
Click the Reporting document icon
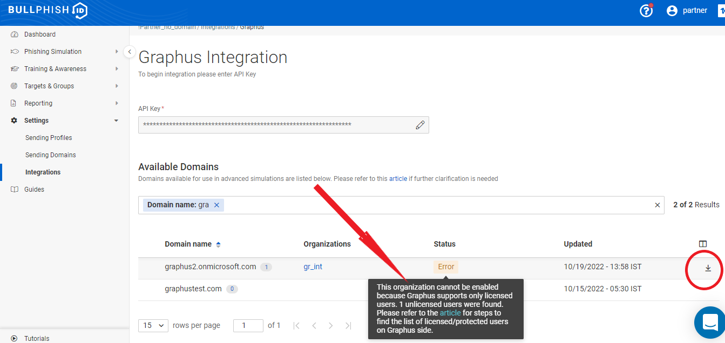(15, 103)
